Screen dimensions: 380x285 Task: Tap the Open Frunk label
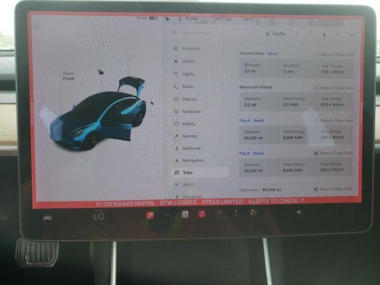(x=69, y=76)
